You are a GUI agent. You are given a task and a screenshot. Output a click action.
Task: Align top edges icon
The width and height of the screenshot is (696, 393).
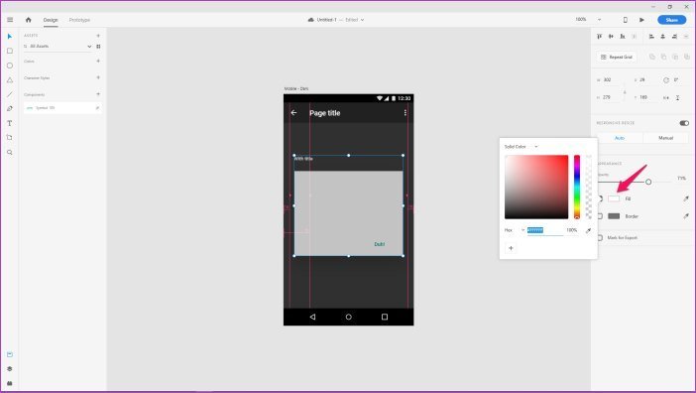coord(599,37)
